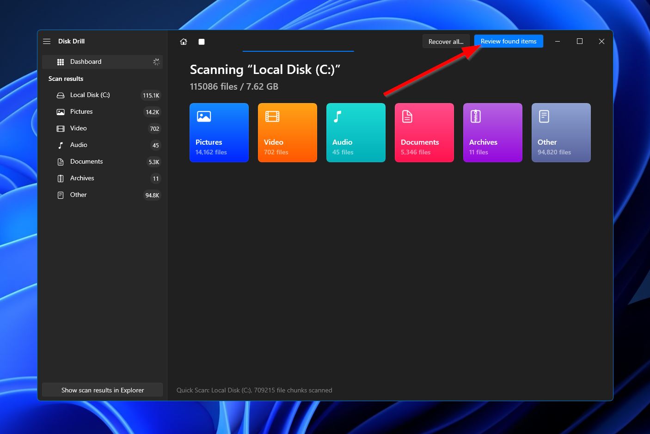
Task: Select Archives in the sidebar list
Action: (82, 178)
